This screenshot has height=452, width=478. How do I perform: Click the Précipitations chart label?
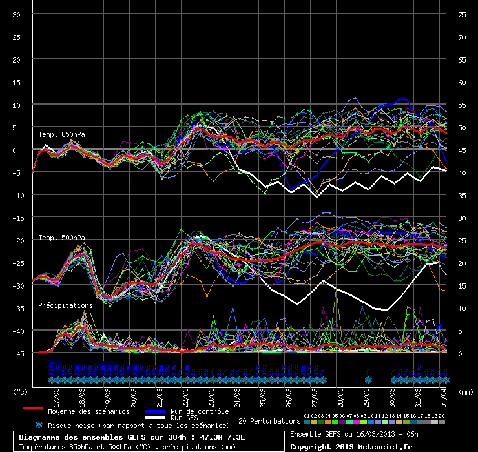pos(65,305)
